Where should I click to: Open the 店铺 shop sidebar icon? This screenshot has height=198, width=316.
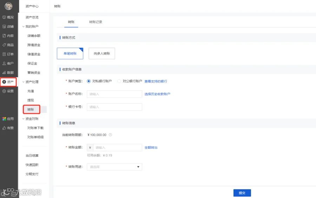(4, 27)
